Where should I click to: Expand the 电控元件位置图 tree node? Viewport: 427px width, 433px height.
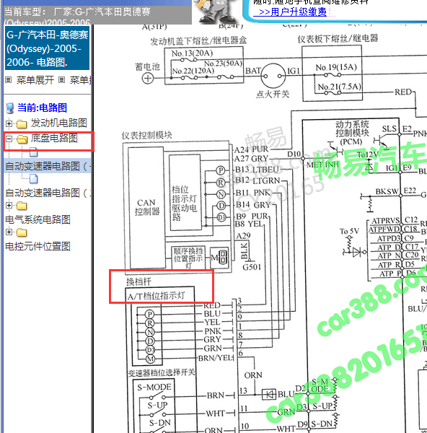pos(9,232)
